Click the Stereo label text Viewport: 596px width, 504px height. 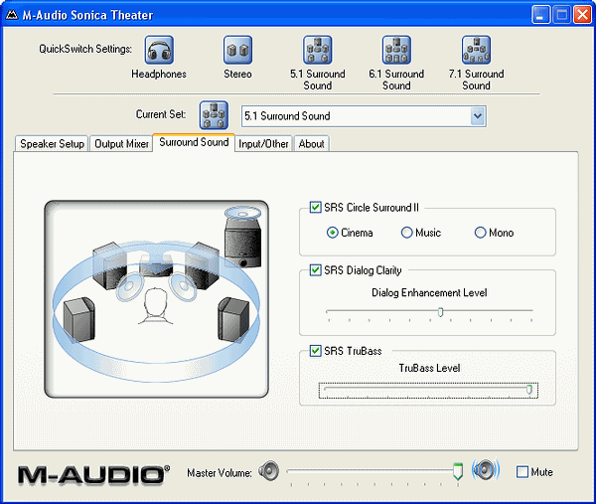237,74
